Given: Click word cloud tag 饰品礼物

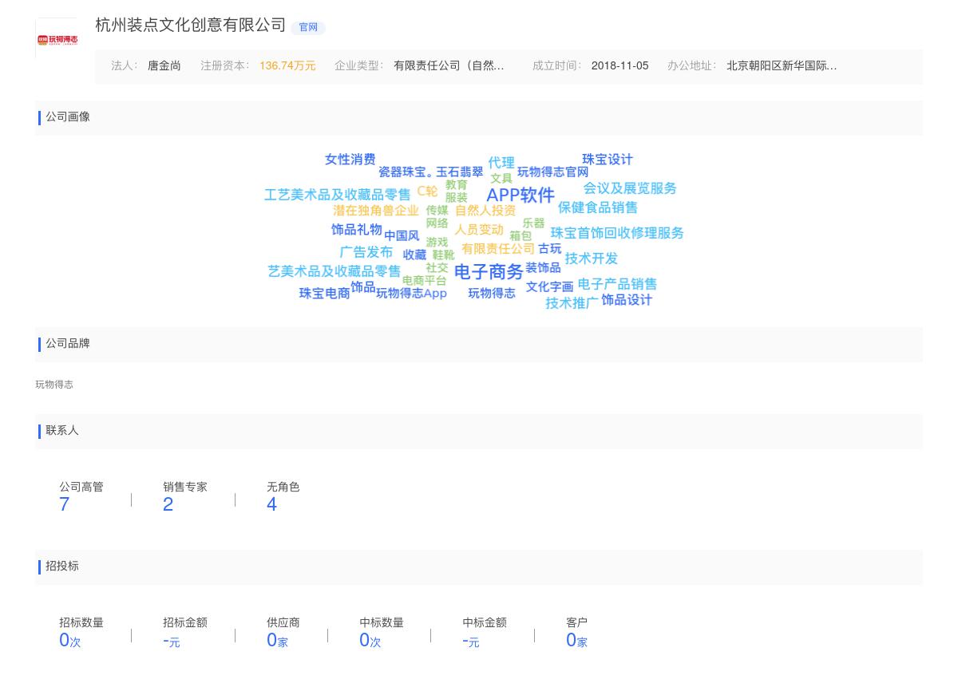Looking at the screenshot, I should [357, 230].
